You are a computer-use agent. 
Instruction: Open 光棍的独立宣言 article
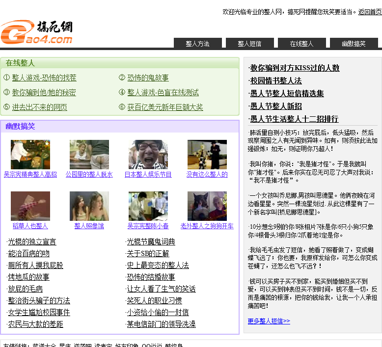32,241
